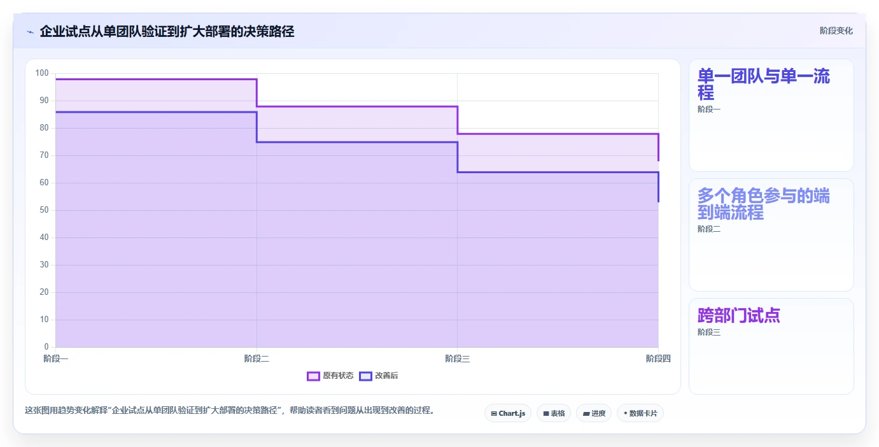Screen dimensions: 879x447
Task: Click the 进度 tag icon
Action: 586,414
